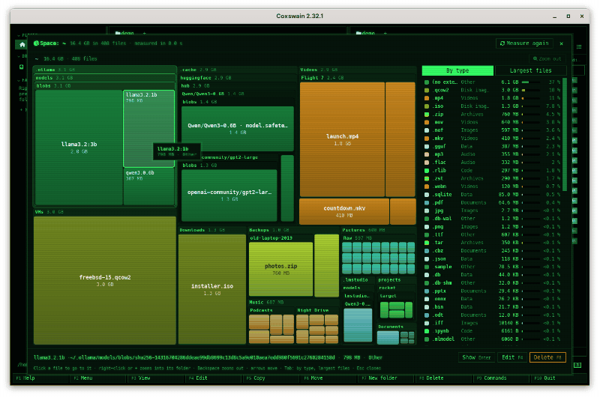The image size is (600, 397).
Task: Select the freebsd-15.qcow2 block
Action: pos(105,280)
